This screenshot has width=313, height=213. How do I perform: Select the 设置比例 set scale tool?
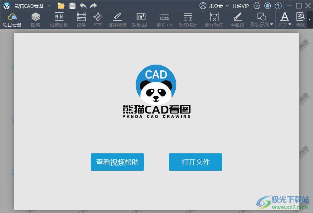coord(59,20)
